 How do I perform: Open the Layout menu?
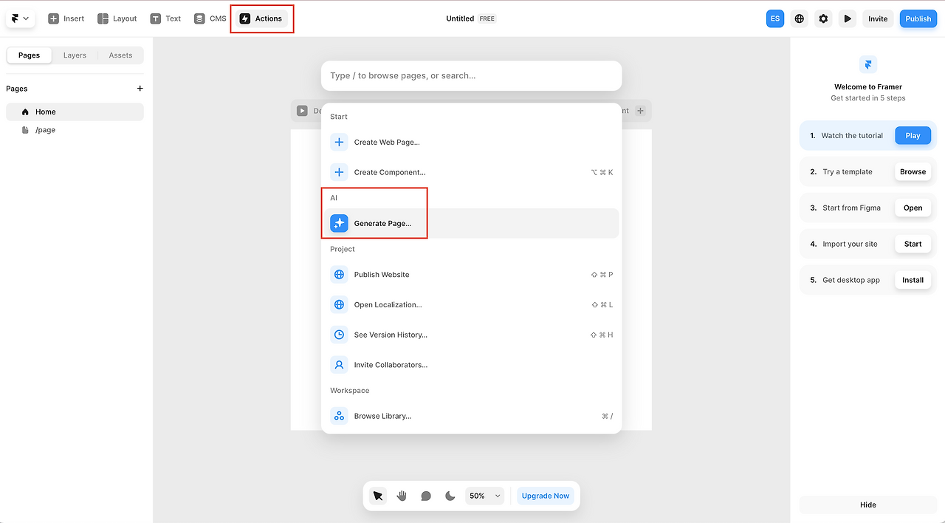pyautogui.click(x=117, y=18)
